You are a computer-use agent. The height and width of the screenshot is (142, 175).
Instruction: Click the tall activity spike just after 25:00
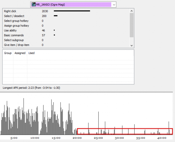coord(99,123)
